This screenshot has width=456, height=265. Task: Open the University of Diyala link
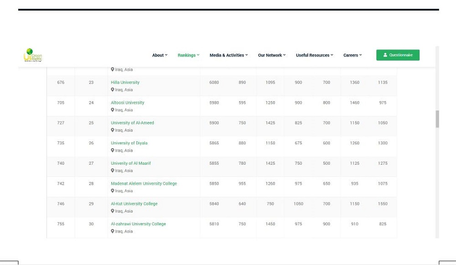pyautogui.click(x=129, y=143)
